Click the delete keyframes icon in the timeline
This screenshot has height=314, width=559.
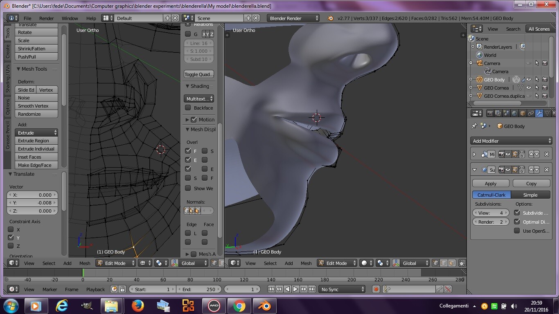pos(447,289)
